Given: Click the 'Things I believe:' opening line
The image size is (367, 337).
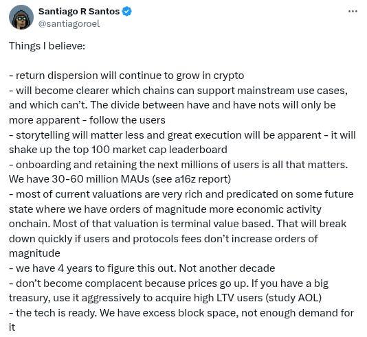Looking at the screenshot, I should click(x=47, y=46).
